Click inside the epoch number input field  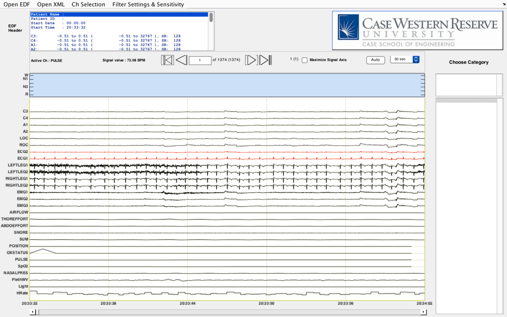coord(199,60)
